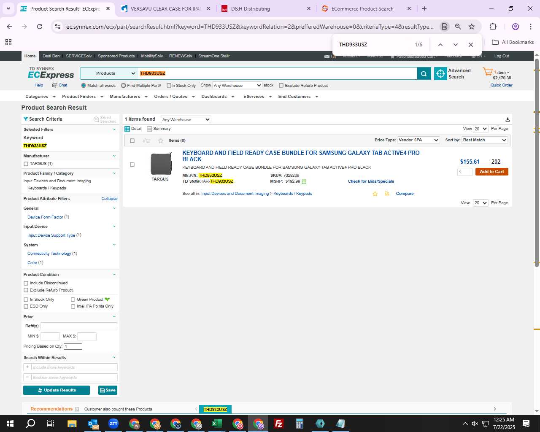
Task: Open browser Extensions puzzle icon
Action: coord(493,27)
